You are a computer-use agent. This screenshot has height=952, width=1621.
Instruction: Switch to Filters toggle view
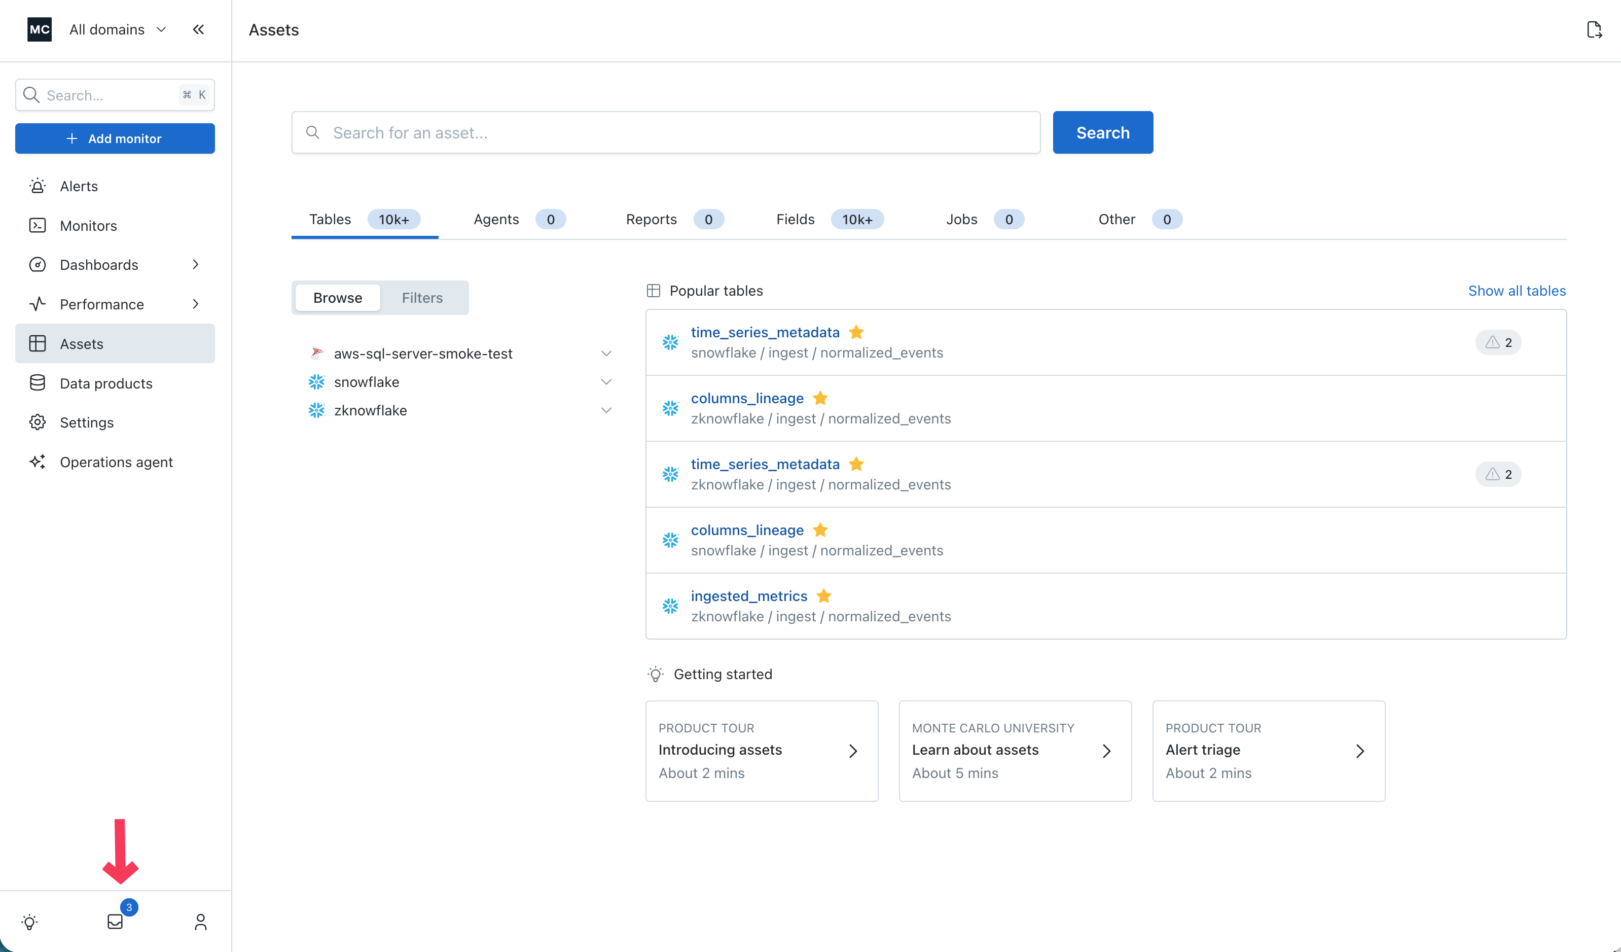(422, 298)
